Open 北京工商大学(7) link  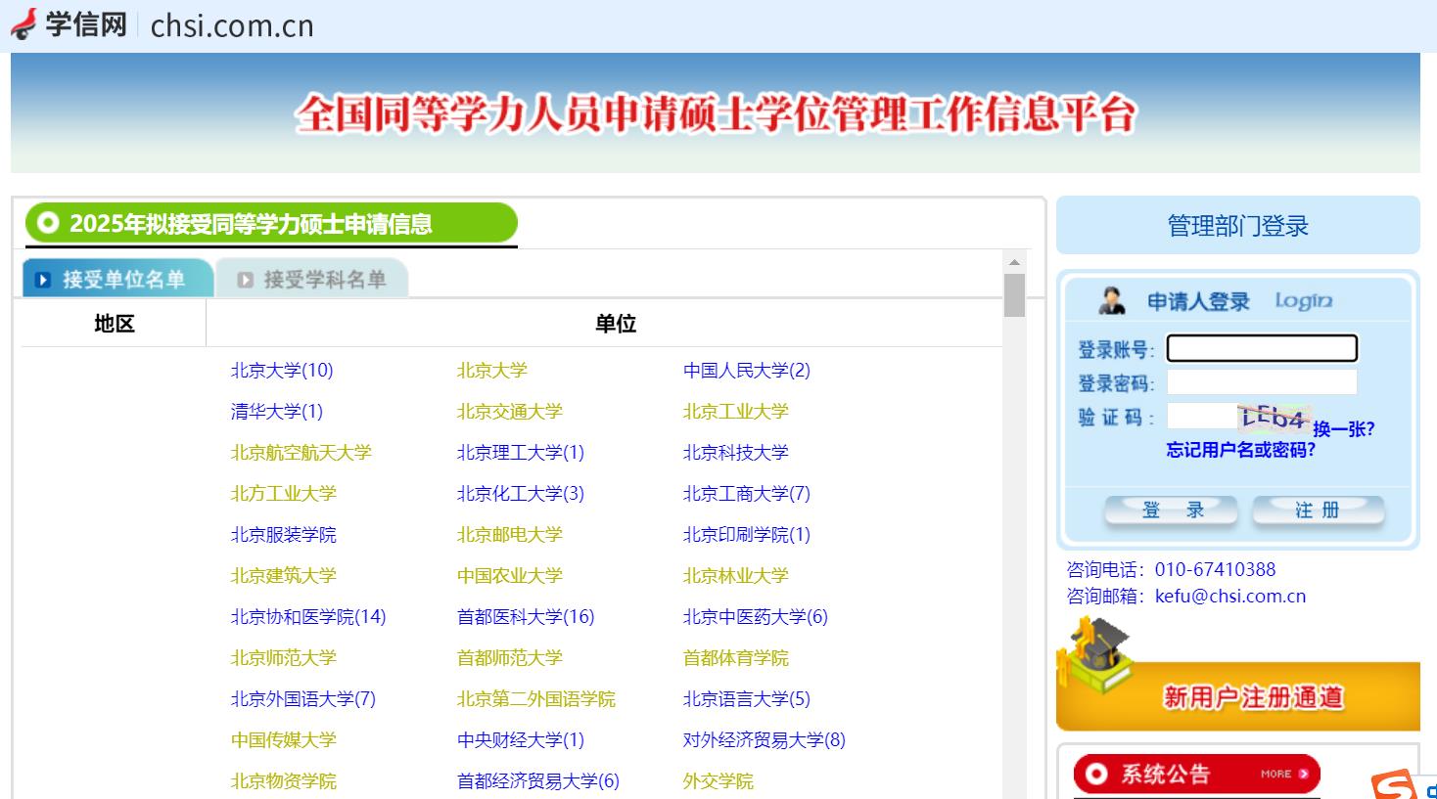pos(747,494)
